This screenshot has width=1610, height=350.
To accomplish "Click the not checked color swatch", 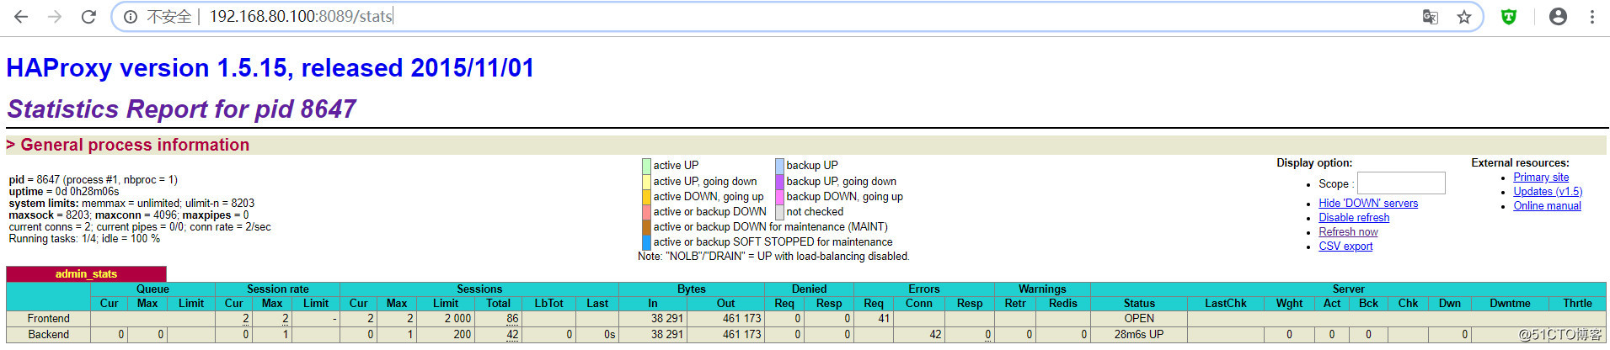I will [x=779, y=212].
